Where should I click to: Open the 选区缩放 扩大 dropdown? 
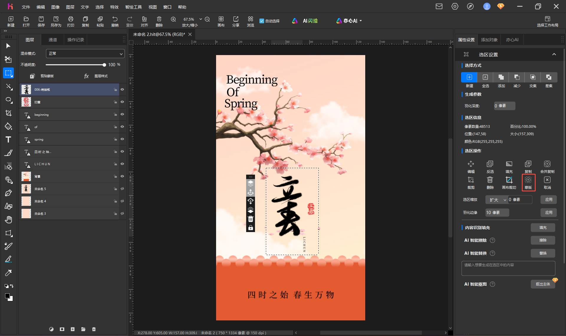(497, 200)
